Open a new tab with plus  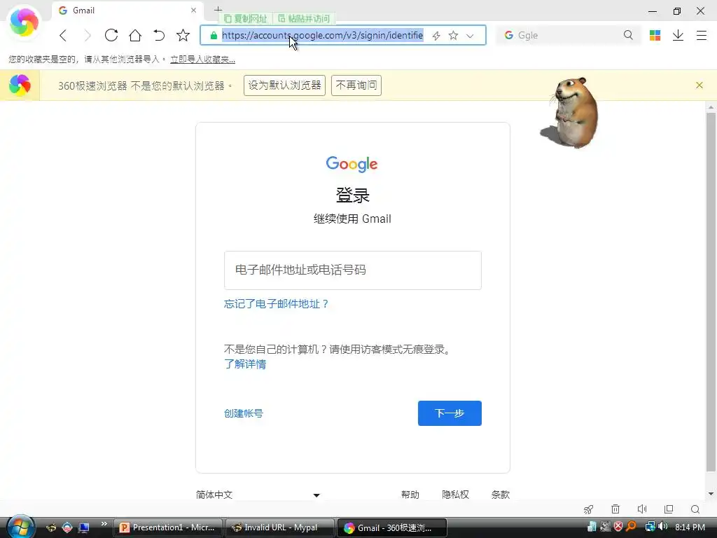pyautogui.click(x=218, y=9)
